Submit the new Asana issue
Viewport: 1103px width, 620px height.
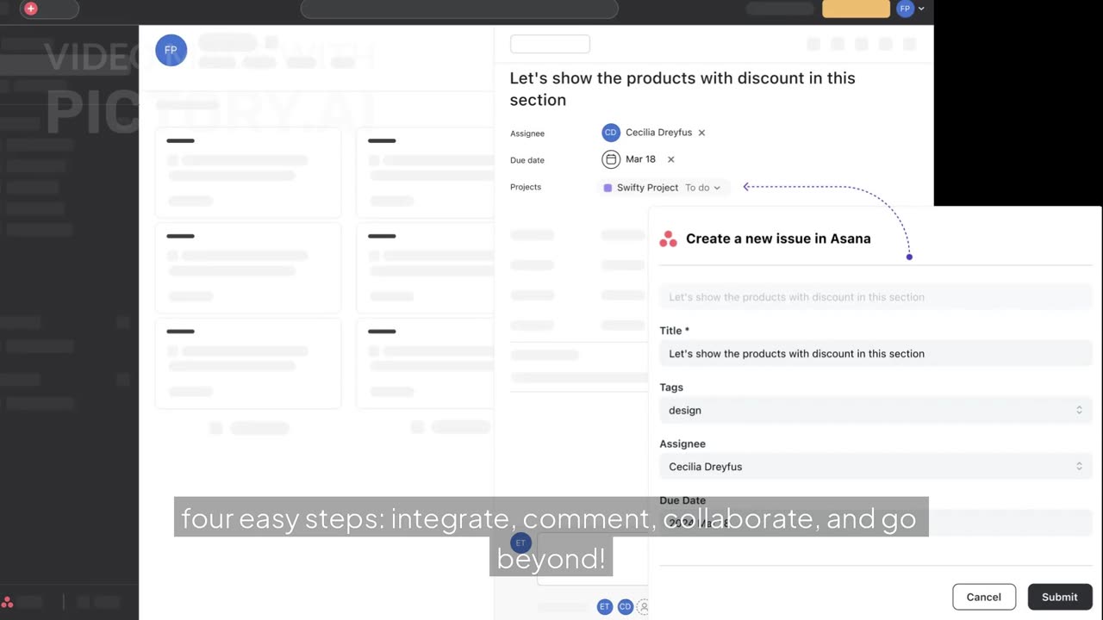1059,597
